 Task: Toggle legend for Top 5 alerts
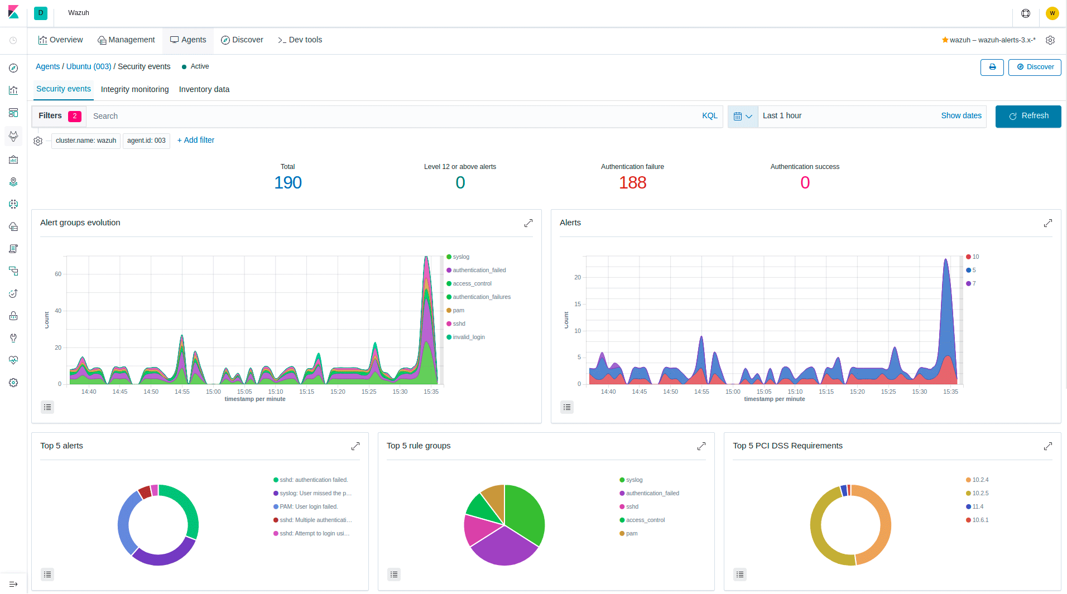coord(47,574)
